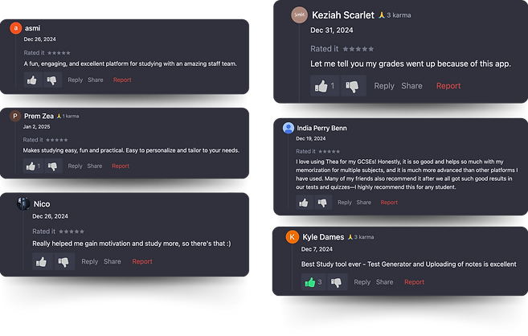Give Nico's review a thumbs down
The height and width of the screenshot is (336, 528).
(x=63, y=261)
